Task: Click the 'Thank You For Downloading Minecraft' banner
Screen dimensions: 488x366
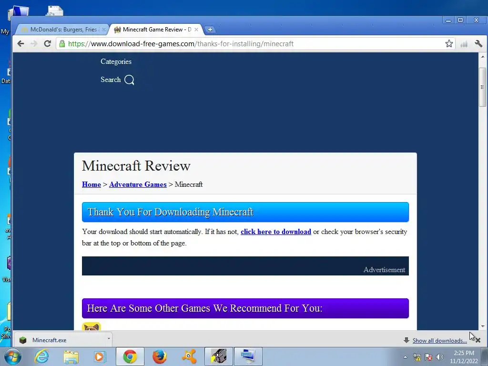Action: tap(245, 212)
